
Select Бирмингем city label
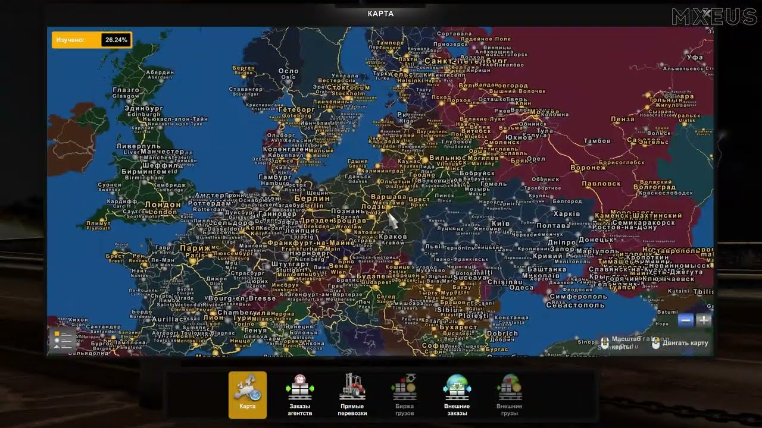click(x=143, y=171)
